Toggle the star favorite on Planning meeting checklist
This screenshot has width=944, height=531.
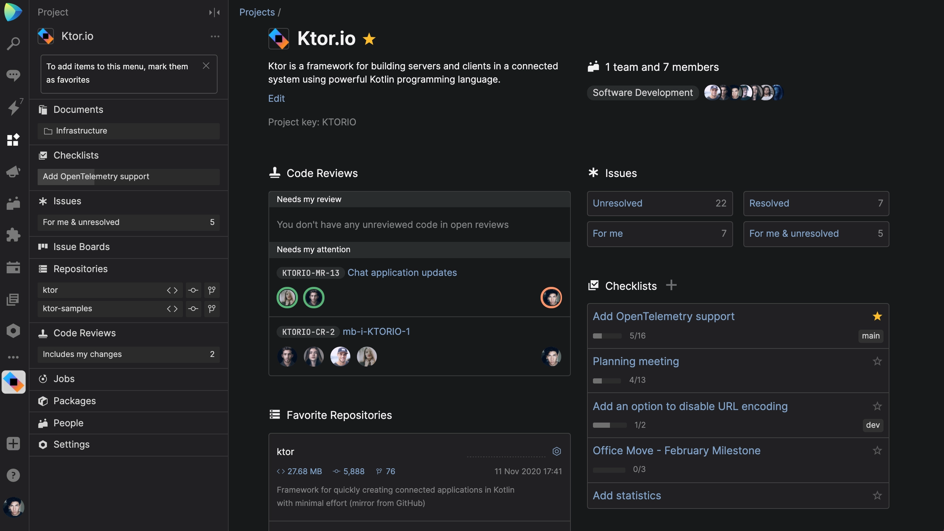pos(877,361)
